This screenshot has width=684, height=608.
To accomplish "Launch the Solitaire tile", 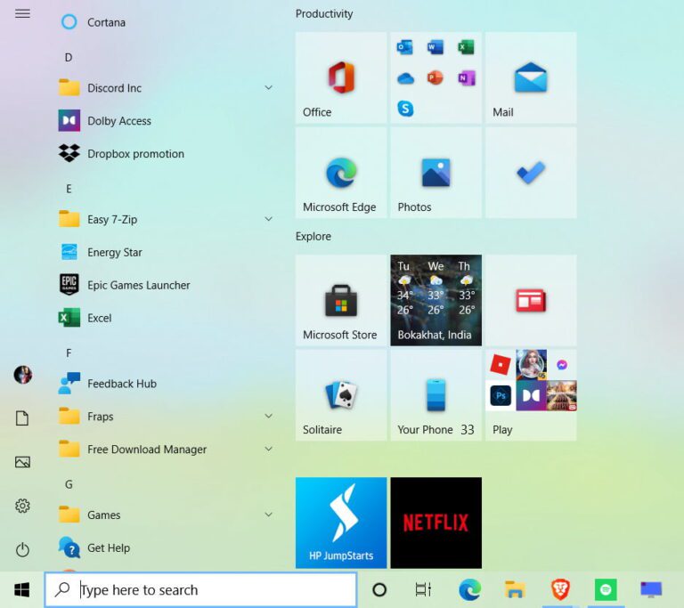I will pyautogui.click(x=341, y=395).
